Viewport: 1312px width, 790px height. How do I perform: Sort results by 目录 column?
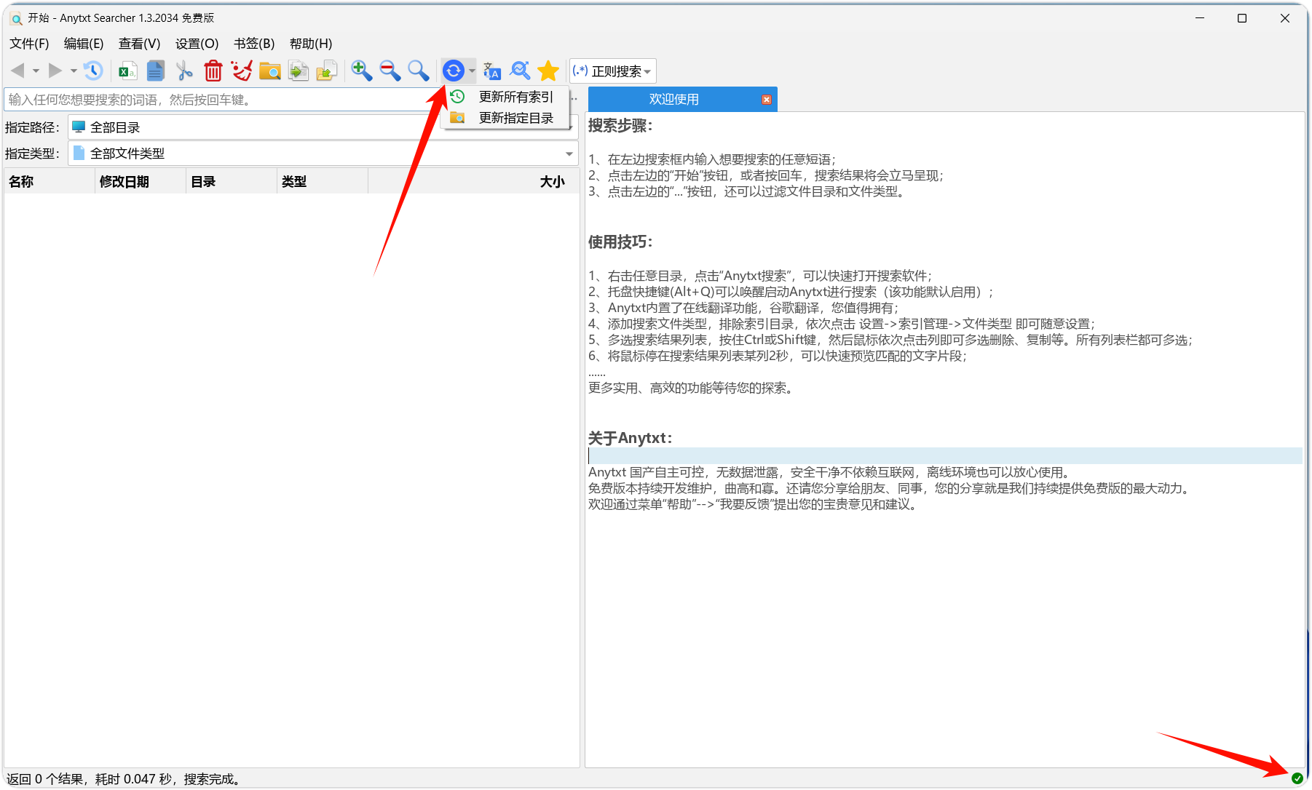click(x=232, y=182)
